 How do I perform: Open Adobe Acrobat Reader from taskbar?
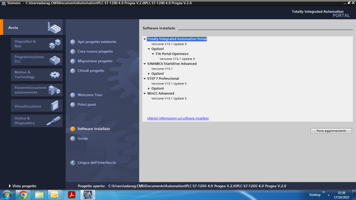(72, 195)
